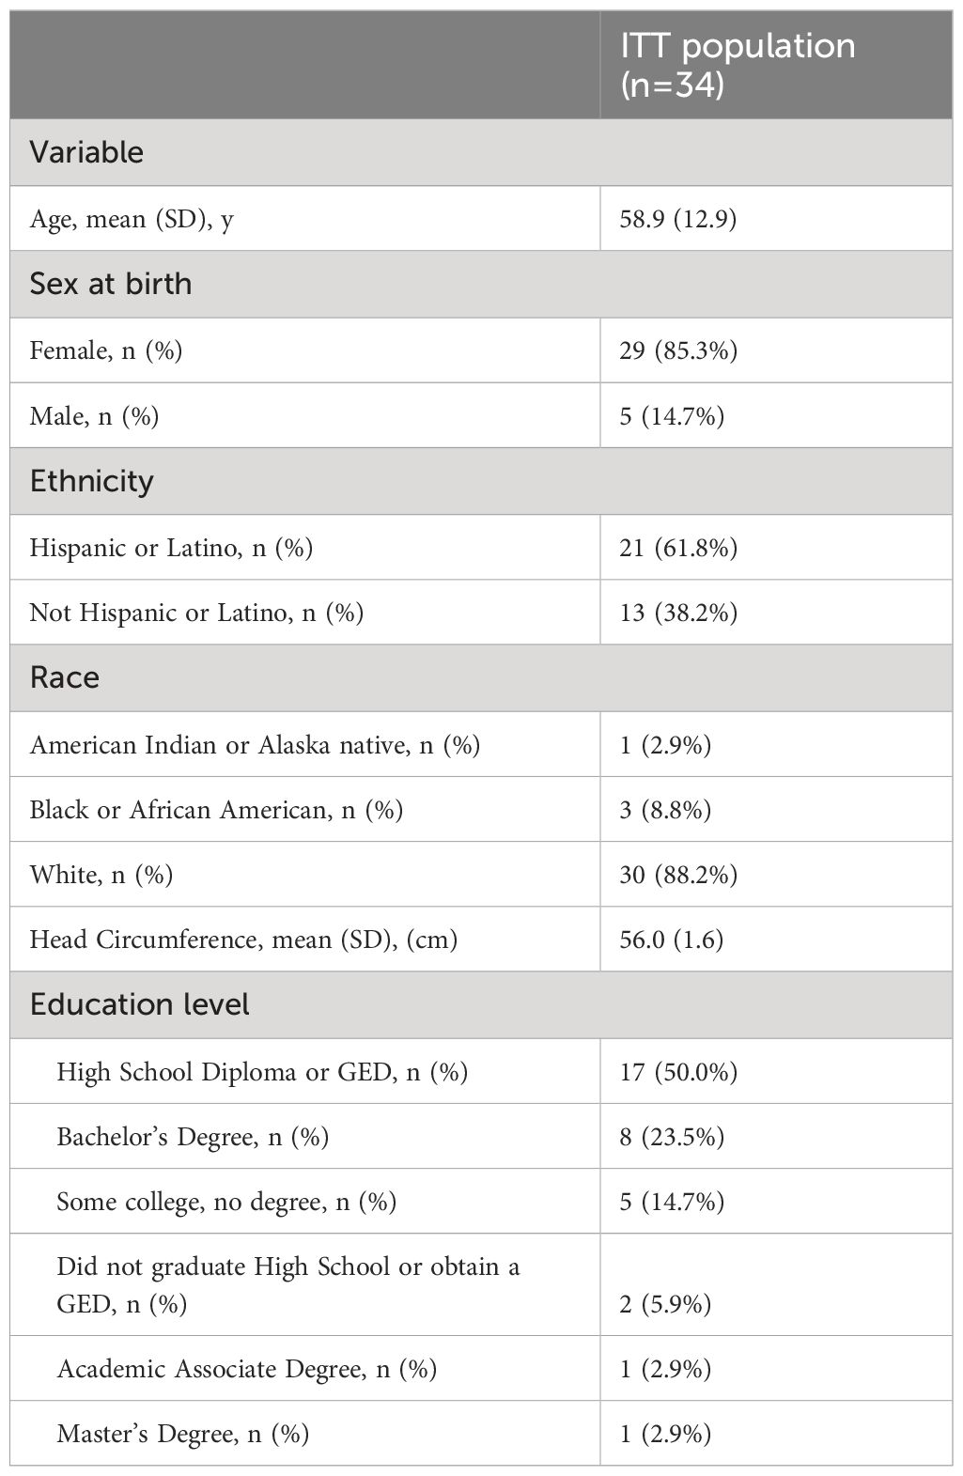Select the White value 30 (88.2%)
This screenshot has height=1476, width=963.
678,875
